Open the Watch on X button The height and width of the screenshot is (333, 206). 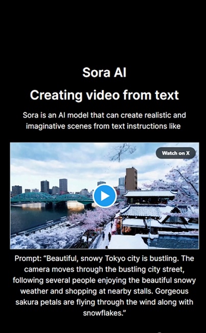click(176, 153)
